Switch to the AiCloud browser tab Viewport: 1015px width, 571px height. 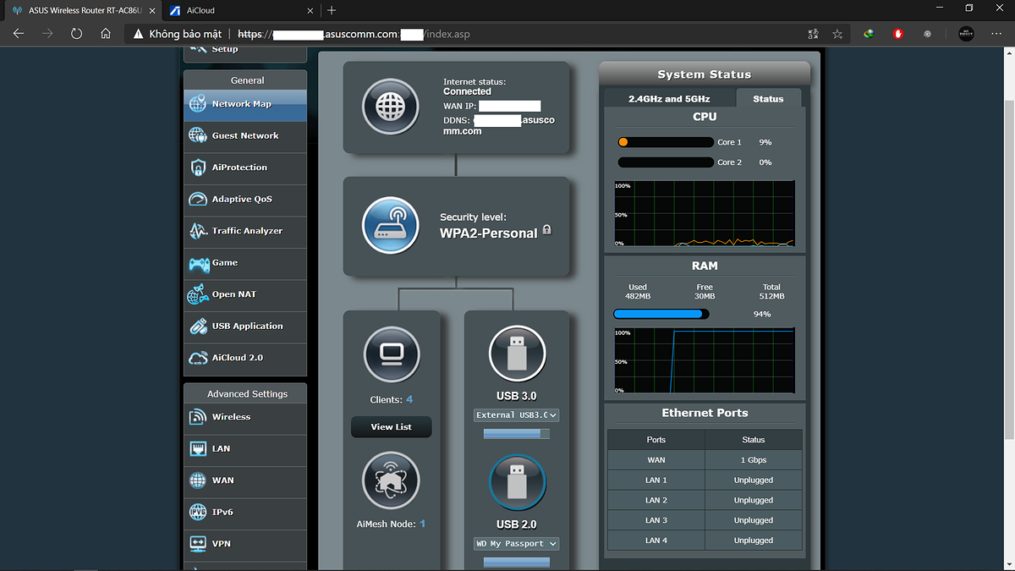click(x=239, y=10)
